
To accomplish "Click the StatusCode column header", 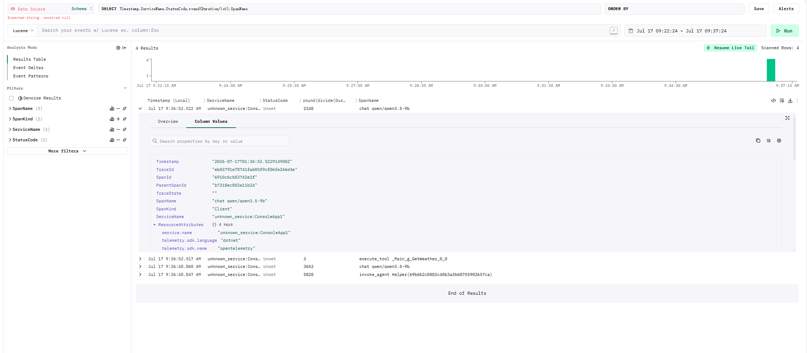I will click(275, 101).
